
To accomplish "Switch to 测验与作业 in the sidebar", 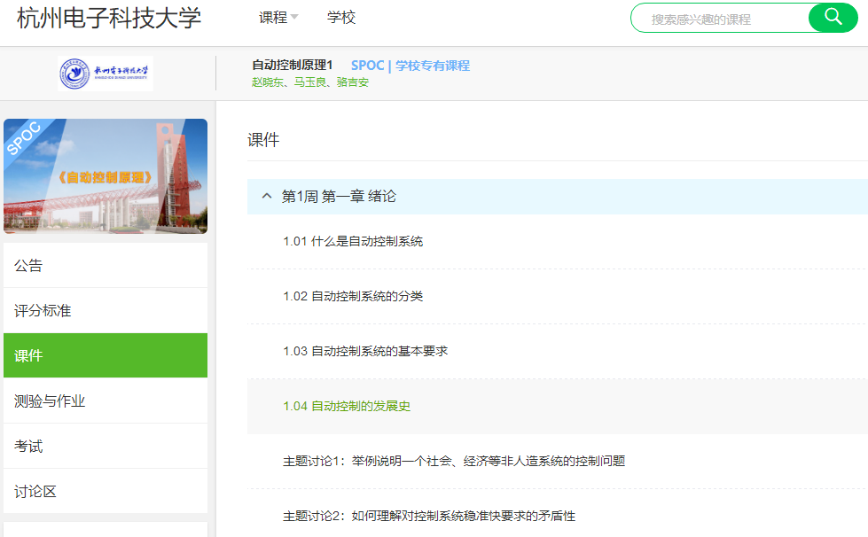I will (x=106, y=401).
